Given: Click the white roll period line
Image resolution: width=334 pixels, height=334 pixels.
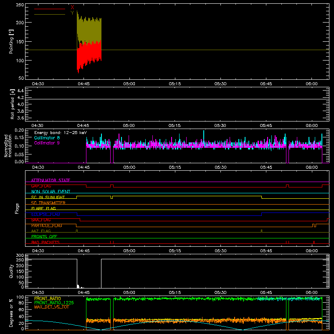Looking at the screenshot, I should [x=177, y=99].
